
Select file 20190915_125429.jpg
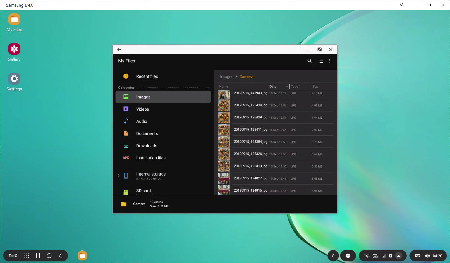275,118
